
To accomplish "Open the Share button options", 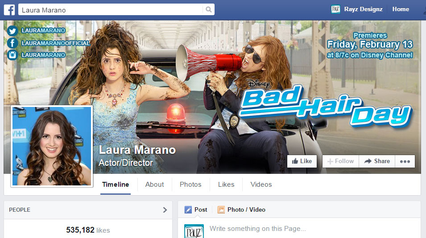I will [x=377, y=161].
